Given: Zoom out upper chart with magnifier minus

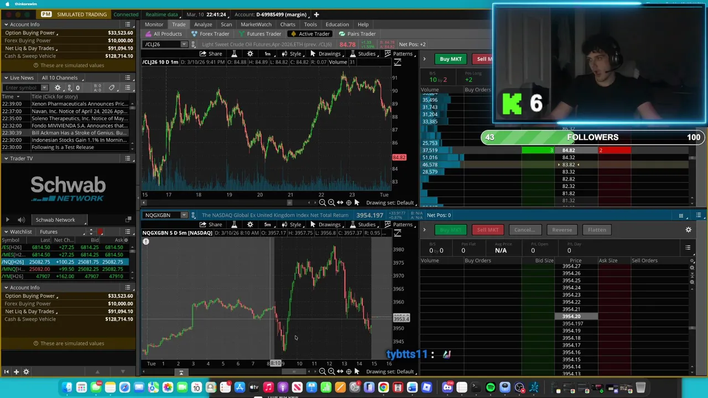Looking at the screenshot, I should point(322,203).
